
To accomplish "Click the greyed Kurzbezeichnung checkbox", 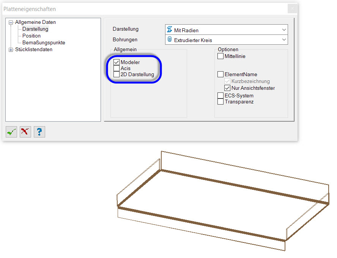I will coord(227,81).
